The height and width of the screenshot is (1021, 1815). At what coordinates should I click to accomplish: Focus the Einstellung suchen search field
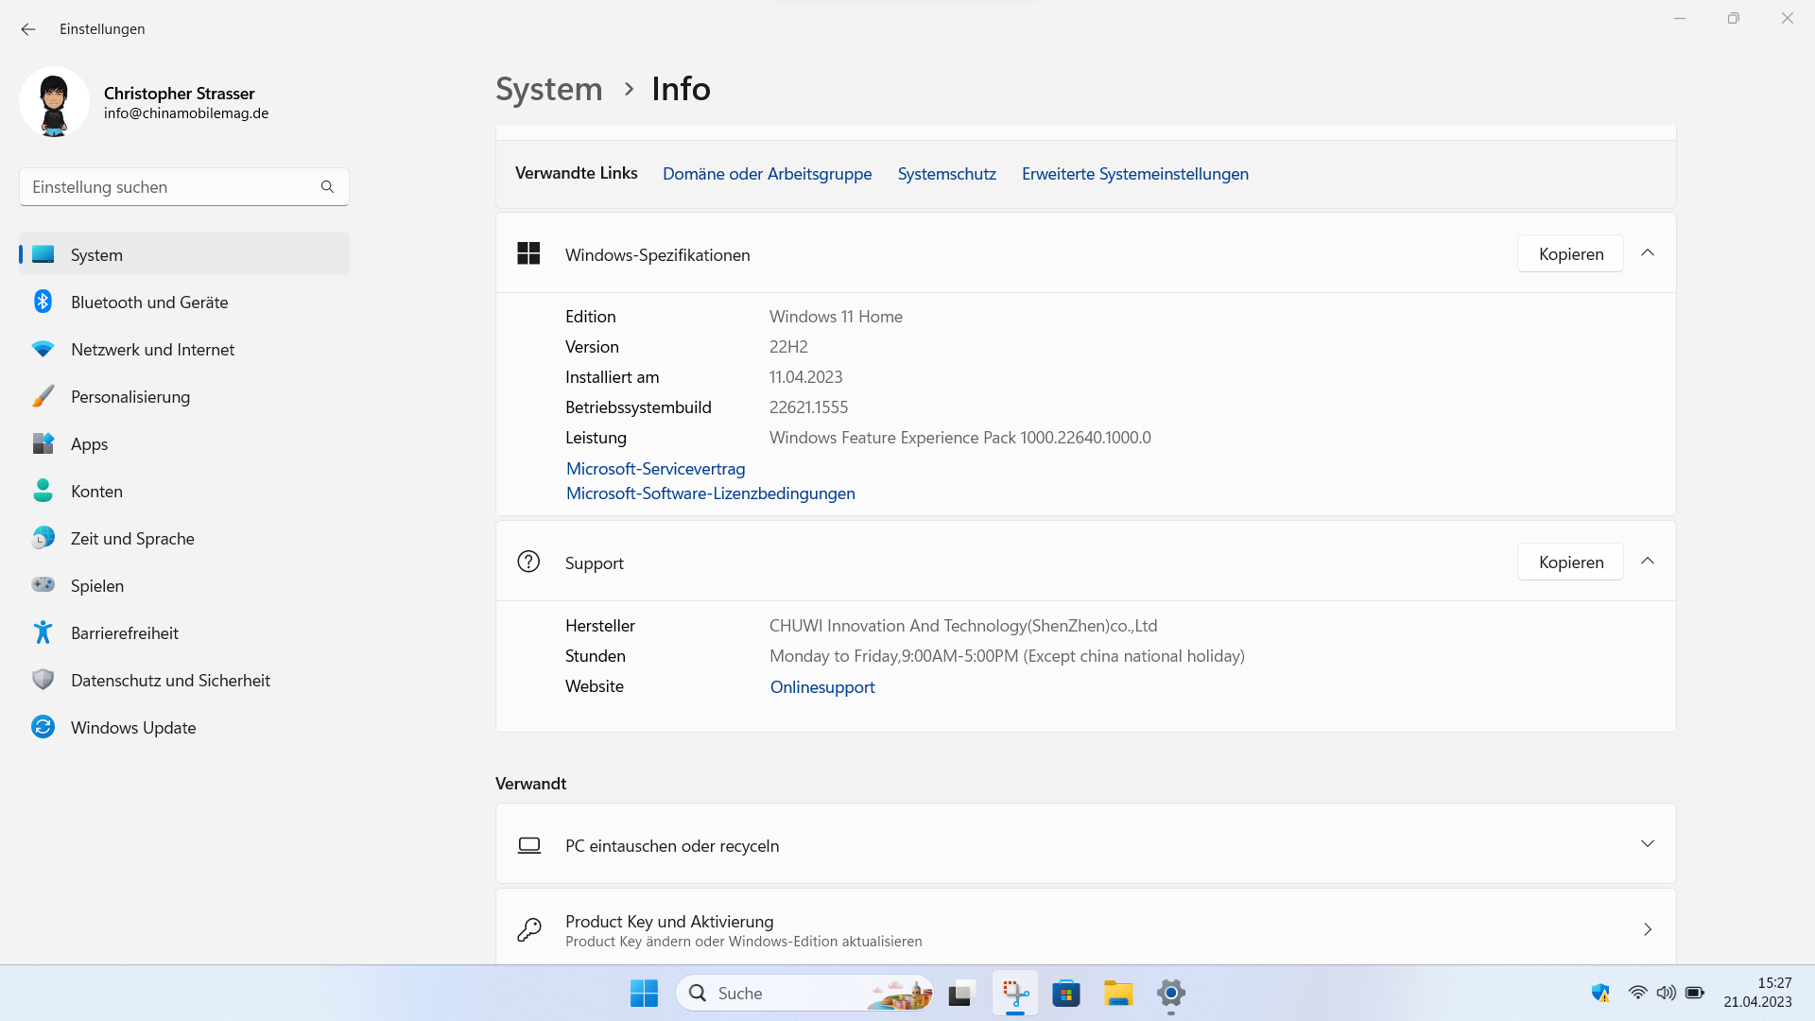(x=184, y=187)
